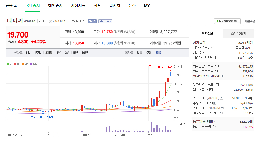Open the 동일업종 PER link
Viewport: 260px width, 141px height.
coord(204,121)
